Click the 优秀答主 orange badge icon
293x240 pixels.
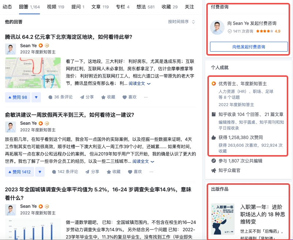point(214,83)
